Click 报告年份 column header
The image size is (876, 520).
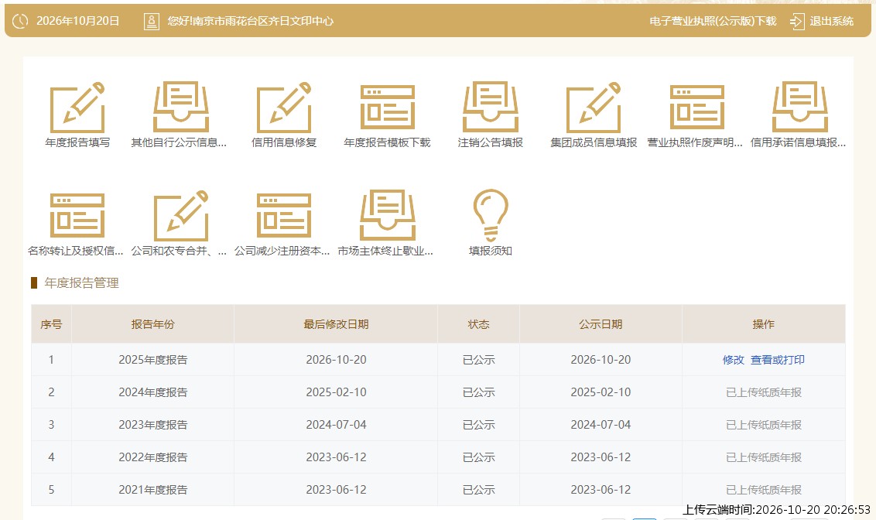[x=152, y=324]
